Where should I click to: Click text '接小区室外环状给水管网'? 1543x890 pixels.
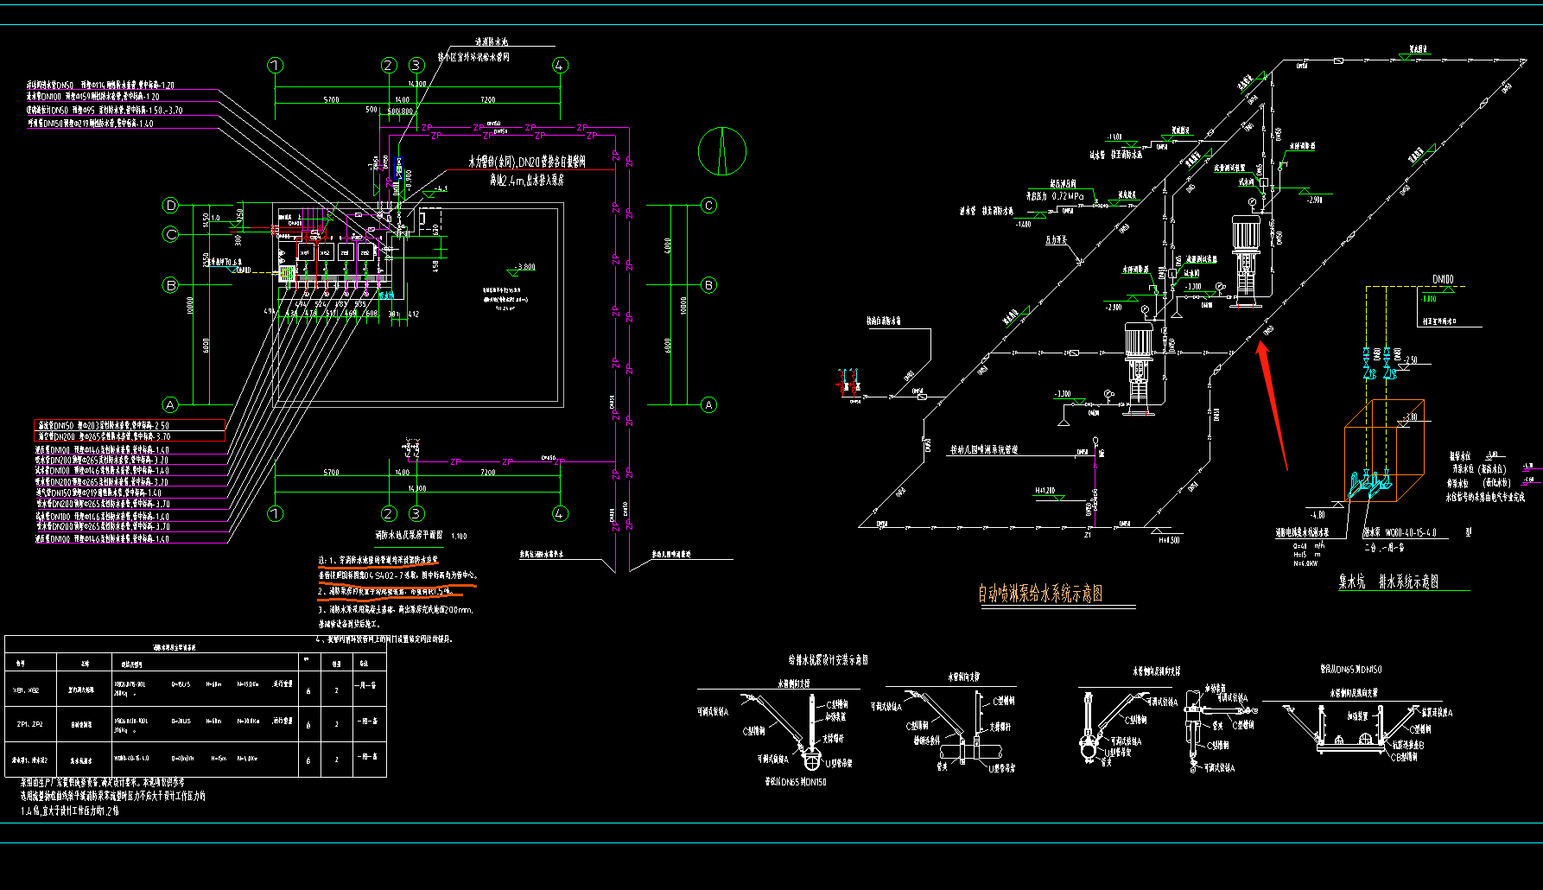point(473,57)
